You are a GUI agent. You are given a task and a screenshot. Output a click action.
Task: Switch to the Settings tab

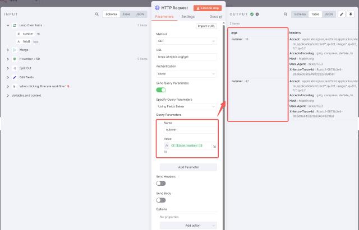click(188, 17)
